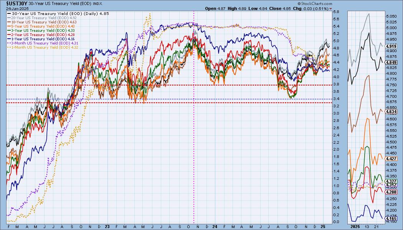
Task: Select the 1-Month Treasury Yield legend entry
Action: click(x=43, y=47)
